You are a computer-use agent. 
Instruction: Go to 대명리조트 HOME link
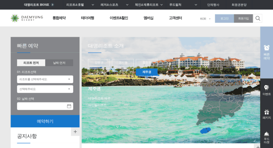tap(37, 5)
